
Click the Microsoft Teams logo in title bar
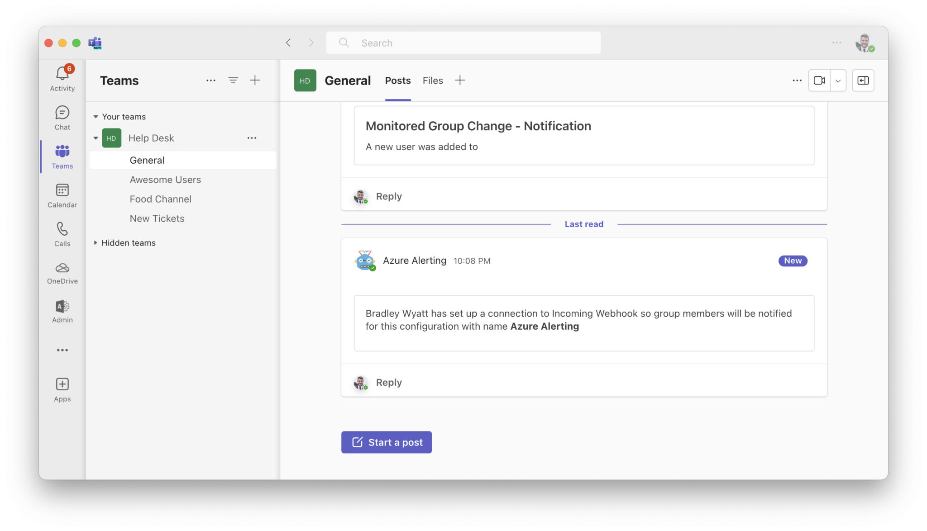(95, 43)
